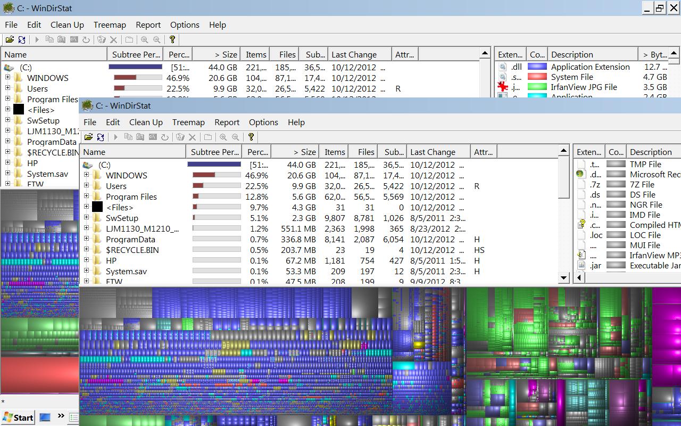The height and width of the screenshot is (426, 681).
Task: Click Zoom Out icon in back window toolbar
Action: tap(157, 39)
